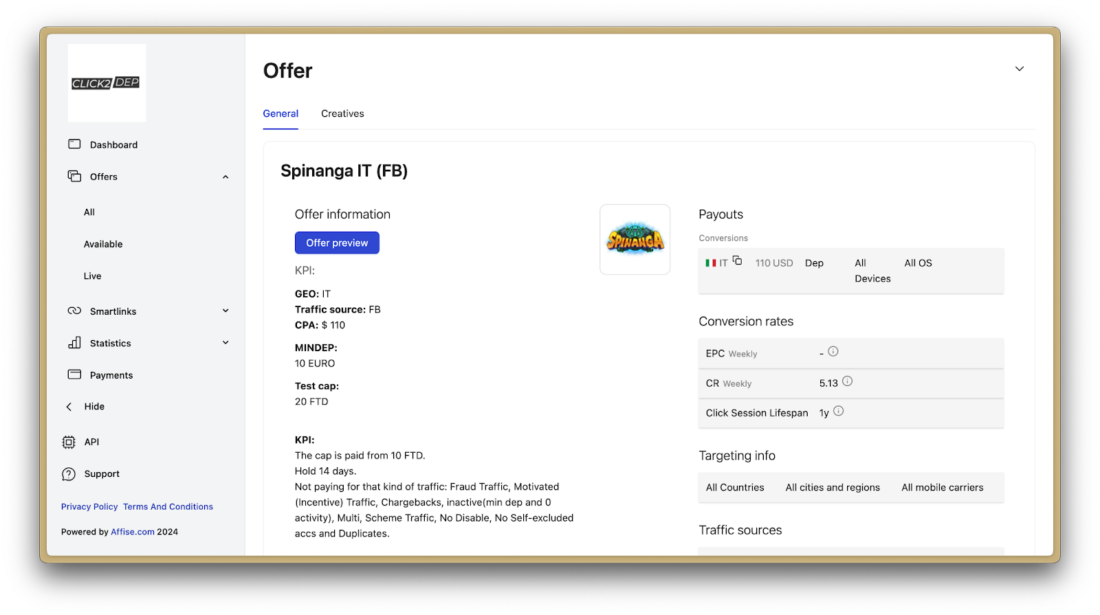
Task: Click the Hide sidebar arrow icon
Action: 69,407
